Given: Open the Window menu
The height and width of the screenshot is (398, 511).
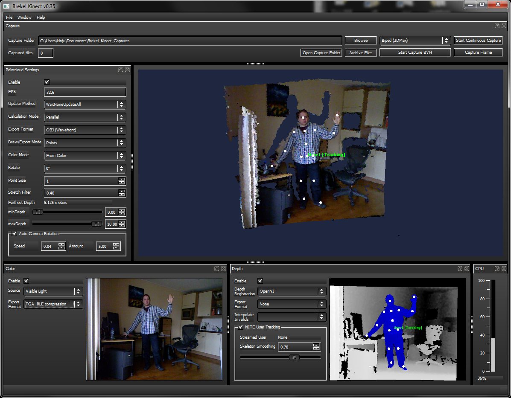Looking at the screenshot, I should point(24,17).
